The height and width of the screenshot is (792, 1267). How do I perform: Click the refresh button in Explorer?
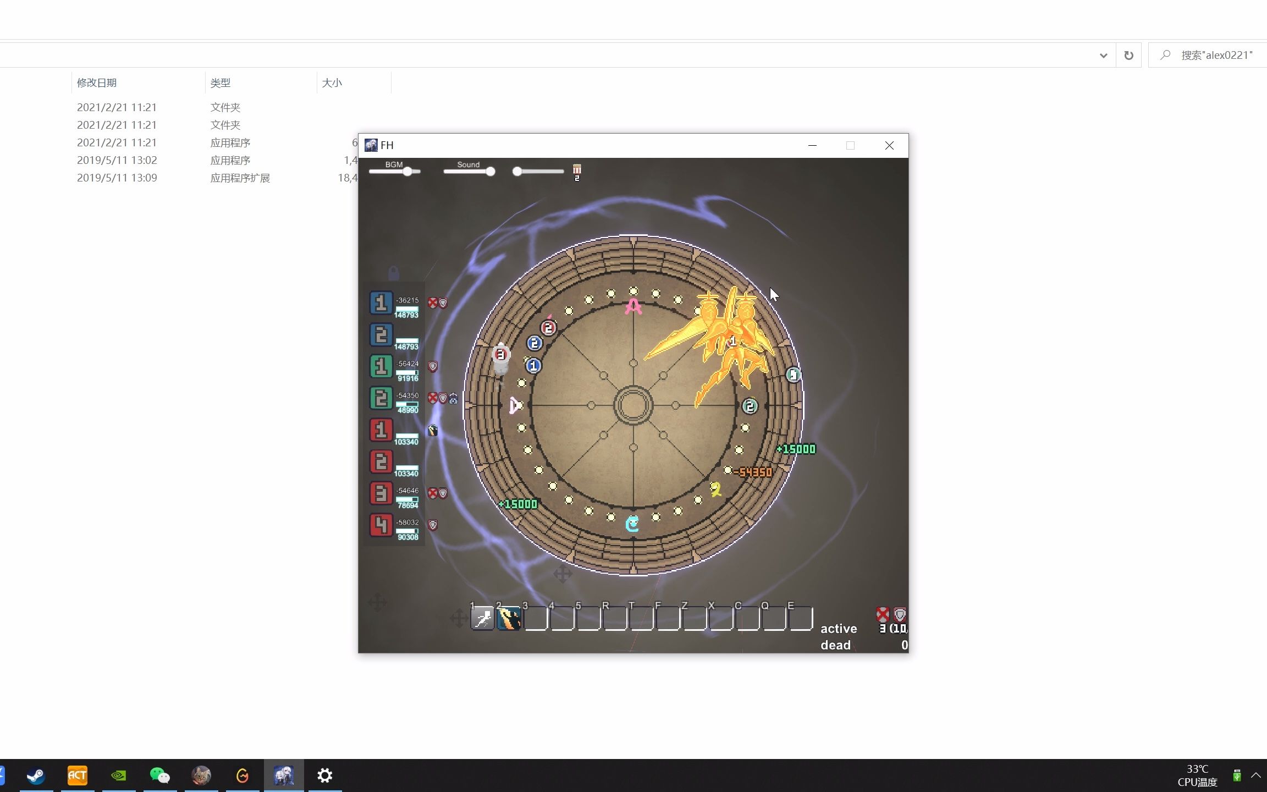1128,56
